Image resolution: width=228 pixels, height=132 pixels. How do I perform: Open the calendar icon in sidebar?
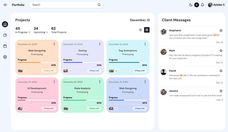pos(5,46)
